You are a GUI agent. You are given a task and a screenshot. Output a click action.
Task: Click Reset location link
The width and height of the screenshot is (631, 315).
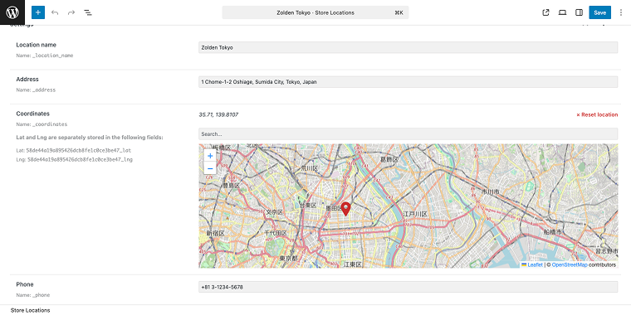pos(597,115)
